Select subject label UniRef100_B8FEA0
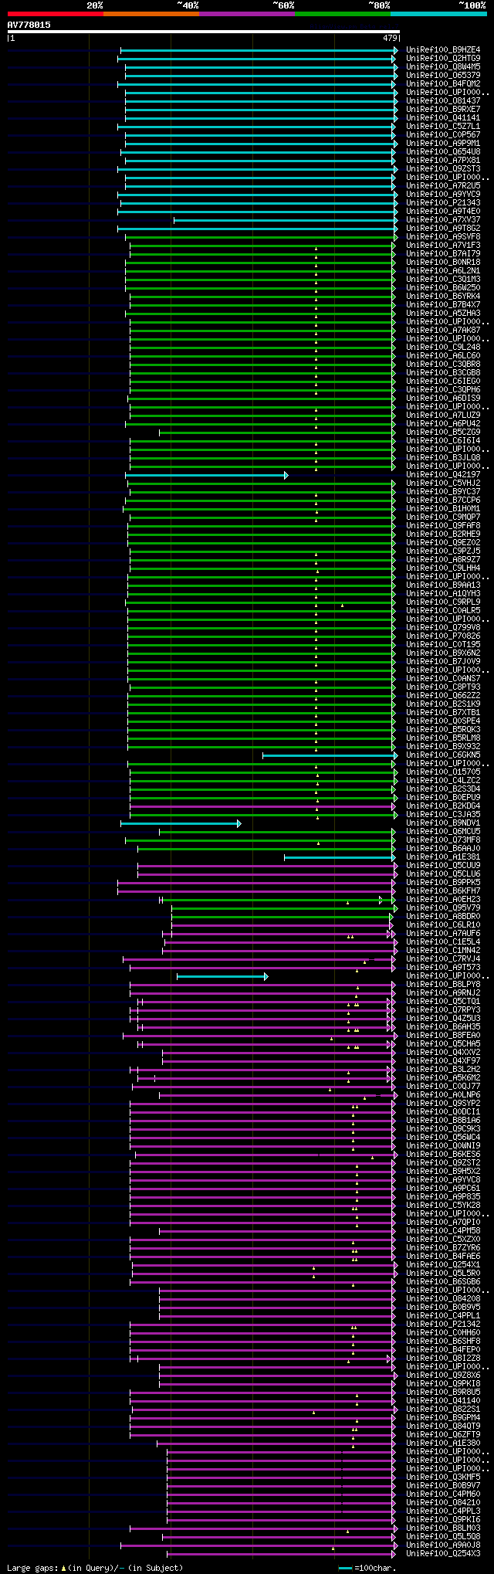 443,1036
